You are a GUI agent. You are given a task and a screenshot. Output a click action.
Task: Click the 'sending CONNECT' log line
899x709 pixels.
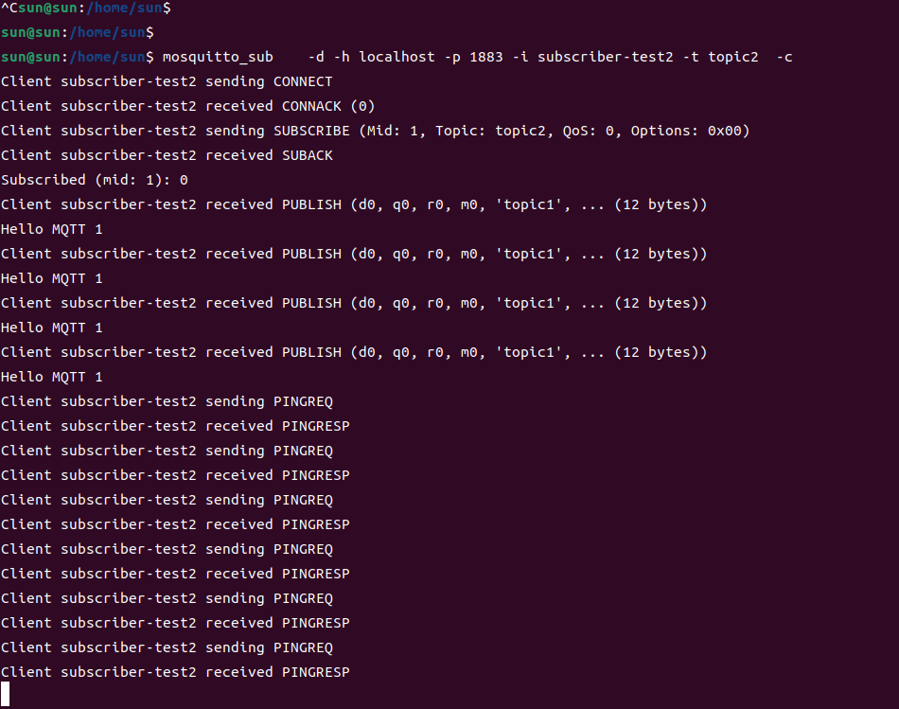click(167, 81)
